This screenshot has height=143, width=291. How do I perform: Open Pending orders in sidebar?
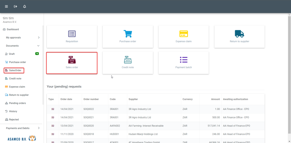pyautogui.click(x=17, y=103)
